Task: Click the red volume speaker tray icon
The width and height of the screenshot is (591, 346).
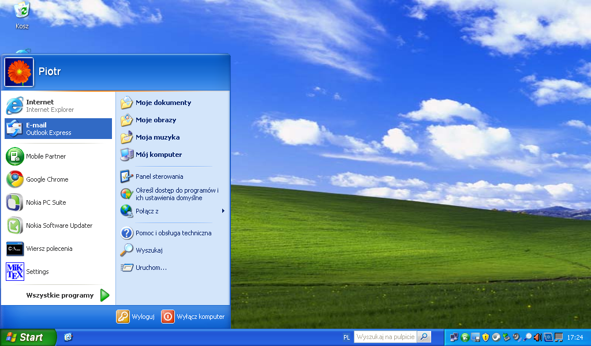Action: (x=538, y=337)
